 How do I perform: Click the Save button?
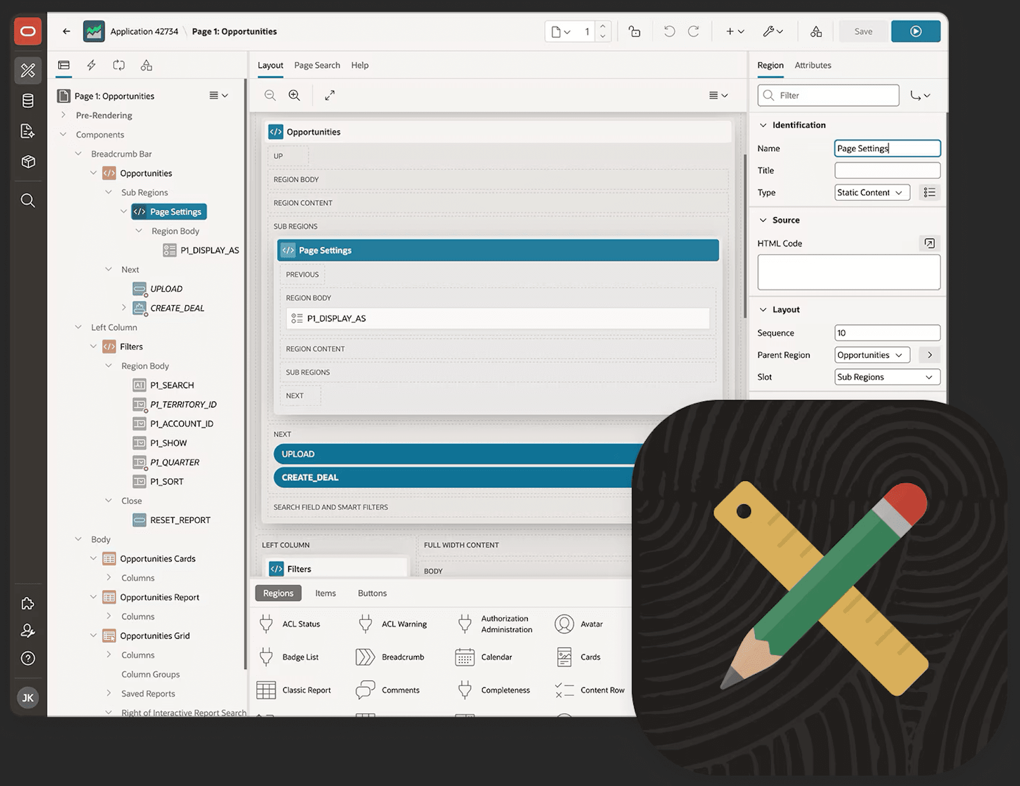tap(863, 31)
